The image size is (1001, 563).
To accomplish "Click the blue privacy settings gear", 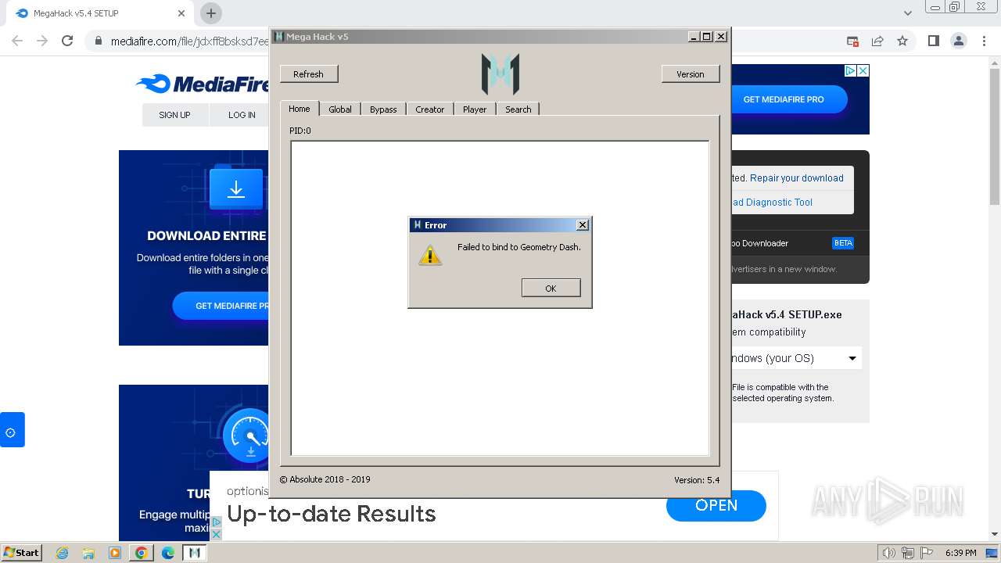I will (x=11, y=431).
